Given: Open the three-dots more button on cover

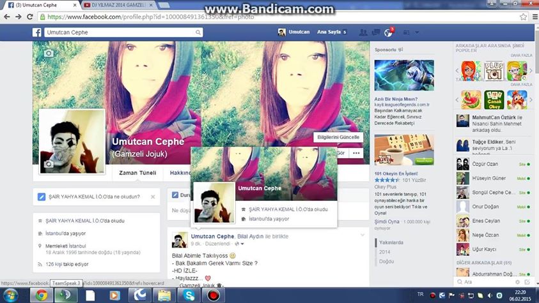Looking at the screenshot, I should pyautogui.click(x=356, y=153).
